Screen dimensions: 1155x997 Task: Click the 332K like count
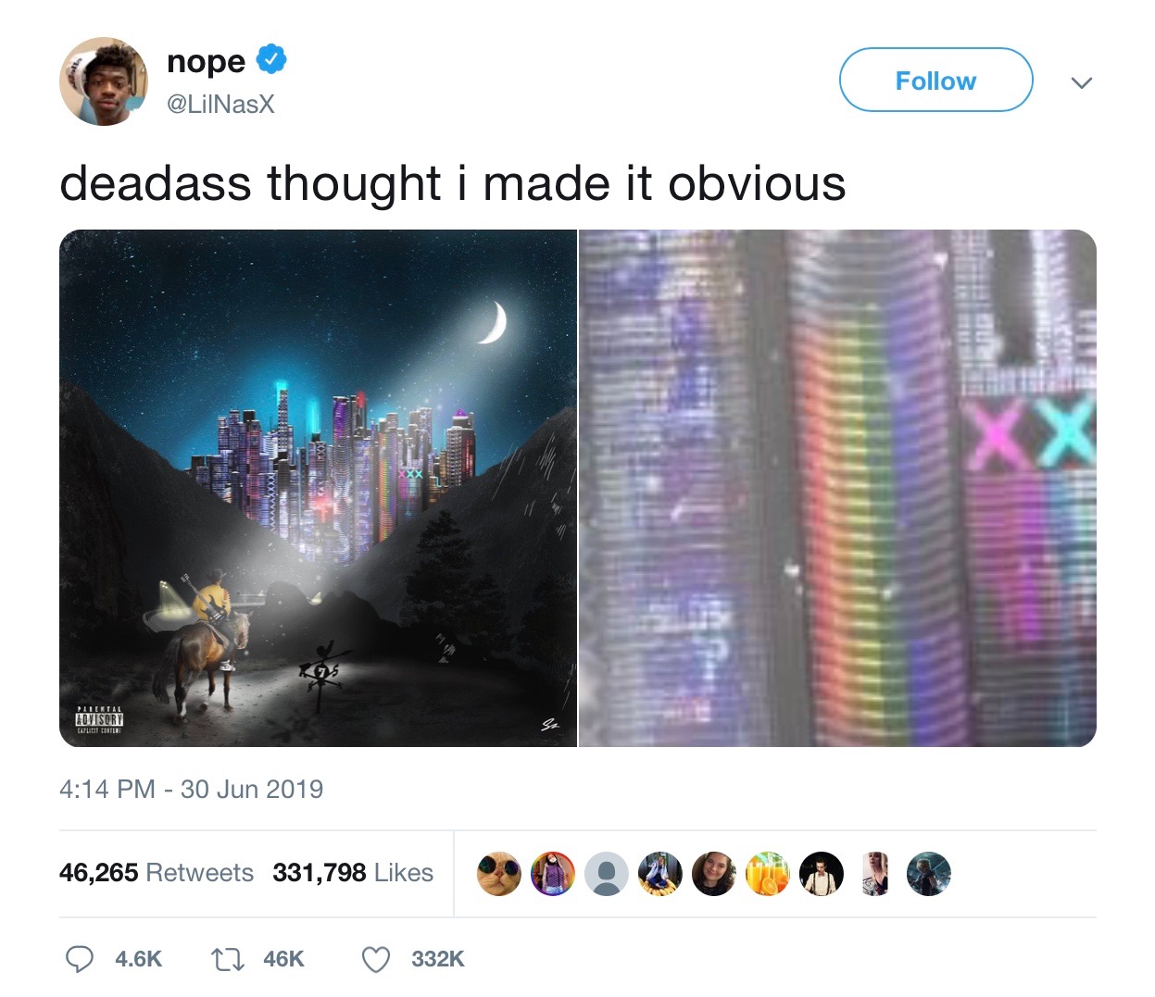pyautogui.click(x=438, y=959)
